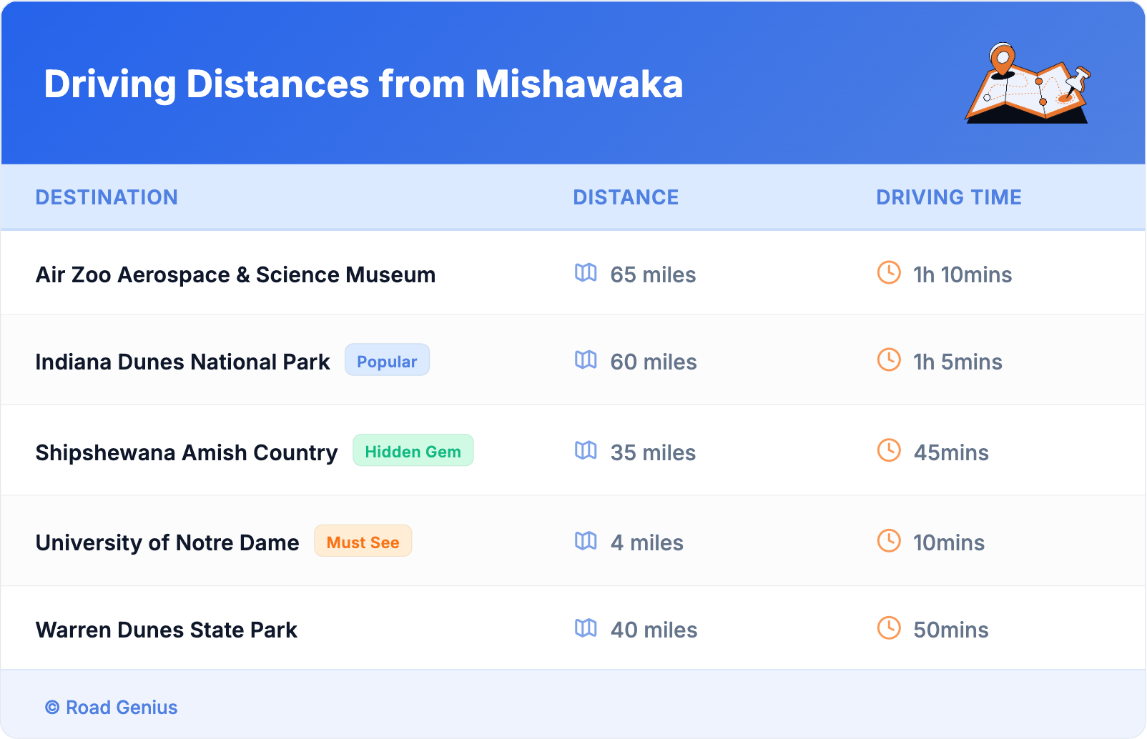The width and height of the screenshot is (1147, 739).
Task: Select the Popular badge
Action: click(387, 360)
